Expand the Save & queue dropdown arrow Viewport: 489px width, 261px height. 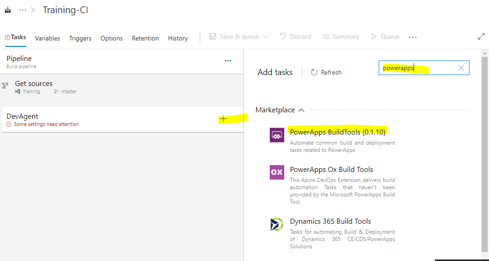266,36
